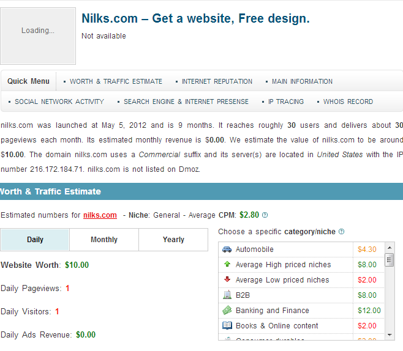Switch to the Monthly tab

(104, 240)
